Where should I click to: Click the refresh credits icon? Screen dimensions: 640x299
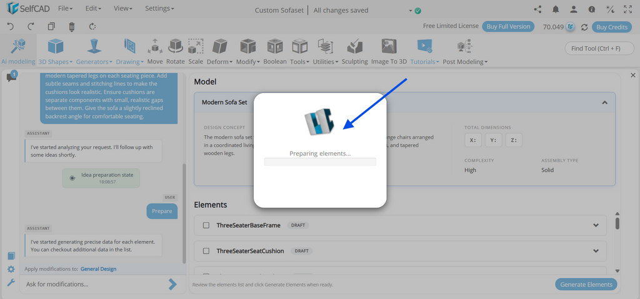click(x=584, y=27)
